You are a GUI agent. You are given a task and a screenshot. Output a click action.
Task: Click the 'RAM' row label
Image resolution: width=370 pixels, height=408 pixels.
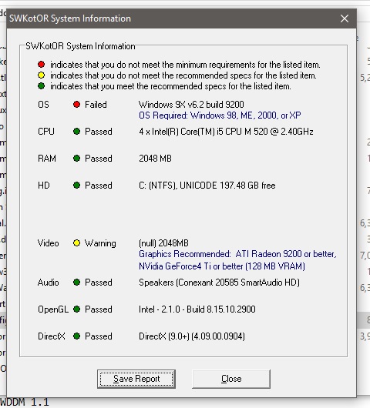(x=47, y=159)
